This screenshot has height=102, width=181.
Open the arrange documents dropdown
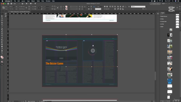[x=31, y=4]
